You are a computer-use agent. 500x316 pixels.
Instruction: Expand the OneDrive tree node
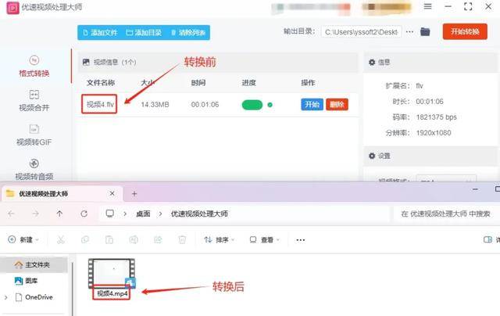coord(5,297)
